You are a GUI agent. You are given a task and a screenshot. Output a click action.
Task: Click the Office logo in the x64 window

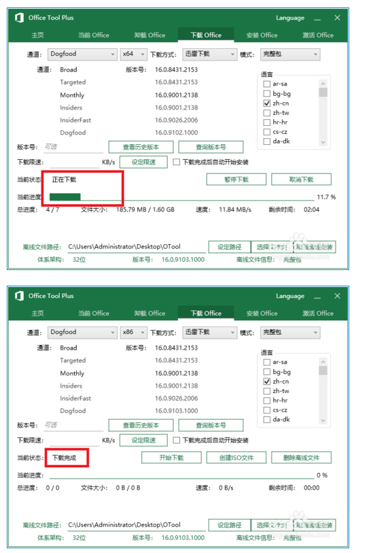tap(20, 18)
